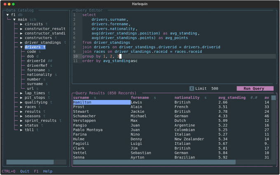
Task: Expand the lap_times table
Action: 21,93
